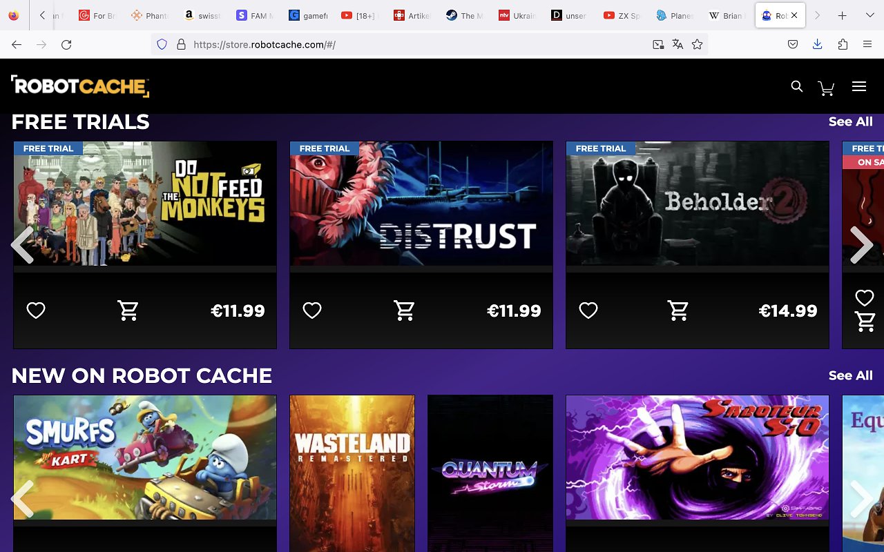Image resolution: width=884 pixels, height=552 pixels.
Task: Open the Distrust game thumbnail
Action: [421, 204]
